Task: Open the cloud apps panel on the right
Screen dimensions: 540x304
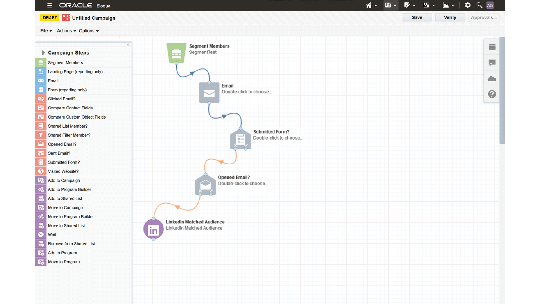Action: [492, 79]
